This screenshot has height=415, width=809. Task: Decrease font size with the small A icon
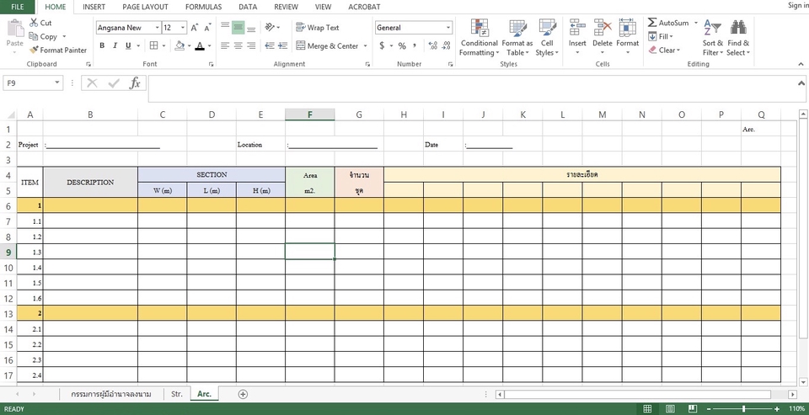(207, 28)
